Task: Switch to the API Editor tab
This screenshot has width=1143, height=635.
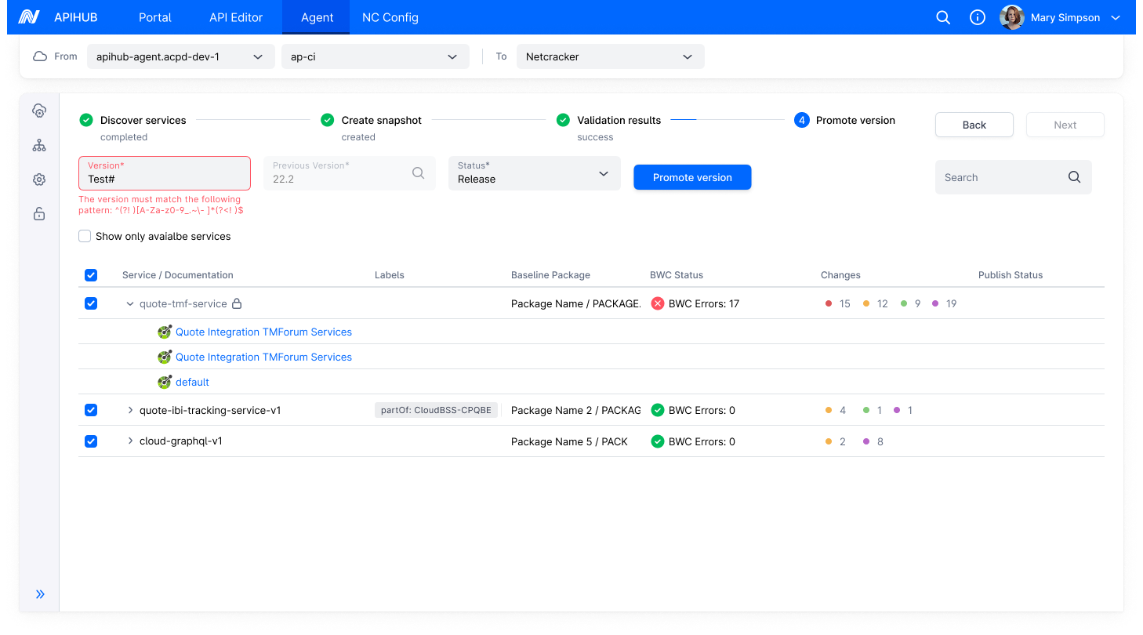Action: tap(236, 17)
